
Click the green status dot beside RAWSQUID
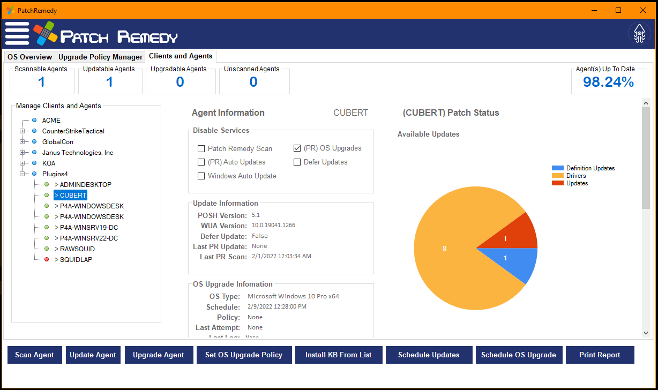click(x=47, y=249)
